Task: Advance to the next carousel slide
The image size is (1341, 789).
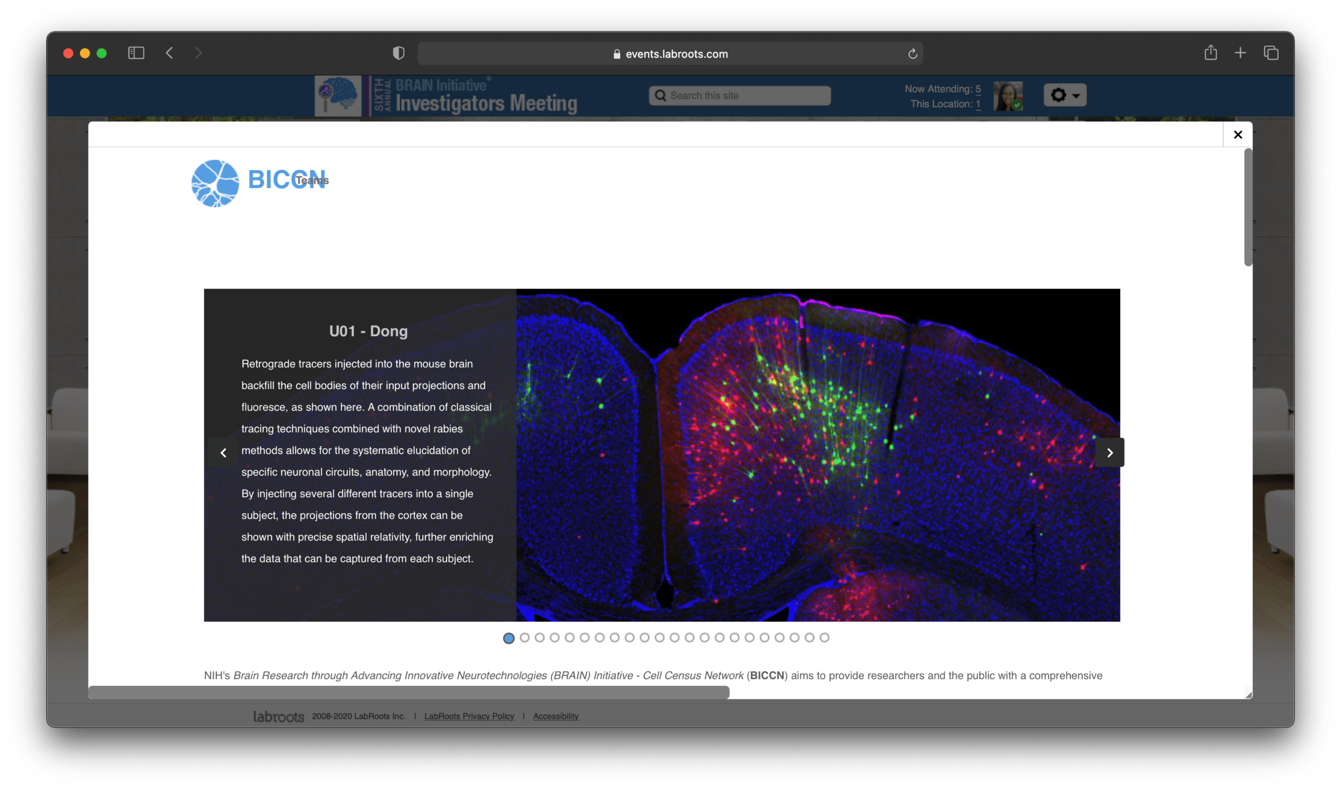Action: pyautogui.click(x=1109, y=453)
